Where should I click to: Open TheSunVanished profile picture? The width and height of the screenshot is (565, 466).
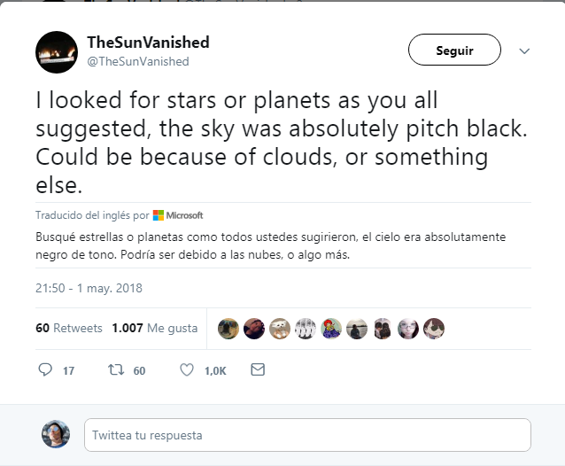coord(57,51)
